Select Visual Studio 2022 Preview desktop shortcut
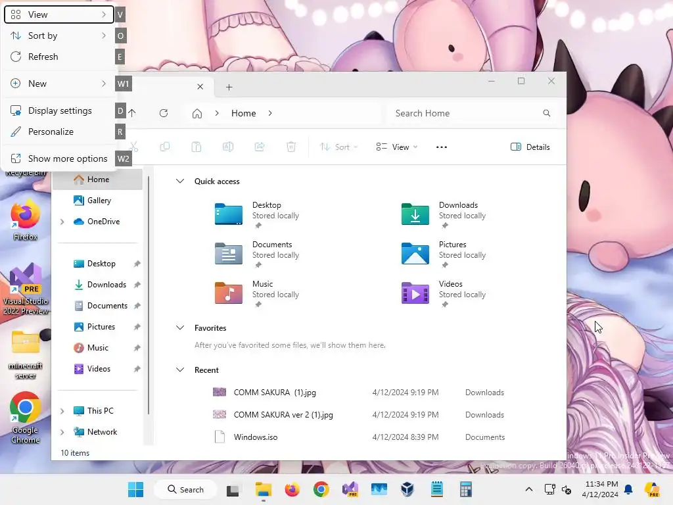This screenshot has height=505, width=673. [26, 289]
